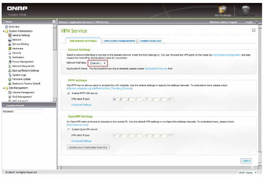Collapse Disk Management tree node
This screenshot has width=265, height=178.
pos(3,88)
